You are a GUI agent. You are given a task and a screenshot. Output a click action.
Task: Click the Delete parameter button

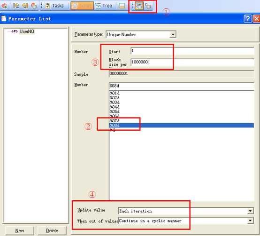pos(52,230)
